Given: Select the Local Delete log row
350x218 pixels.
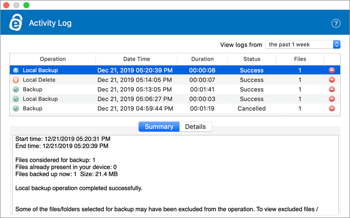Looking at the screenshot, I should [x=175, y=80].
